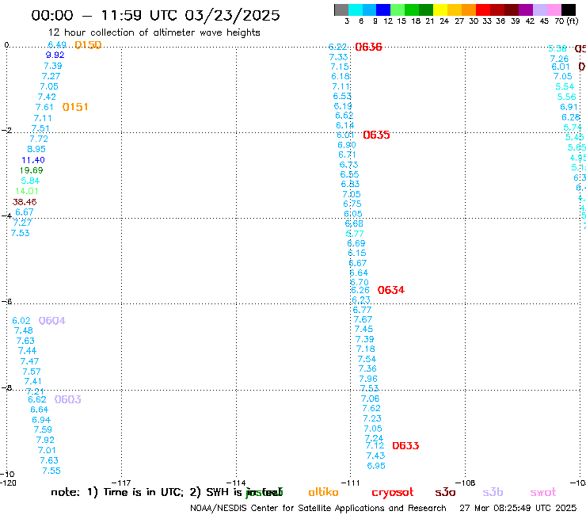The image size is (586, 515).
Task: Click the 8.95 wave height value
Action: (x=36, y=149)
